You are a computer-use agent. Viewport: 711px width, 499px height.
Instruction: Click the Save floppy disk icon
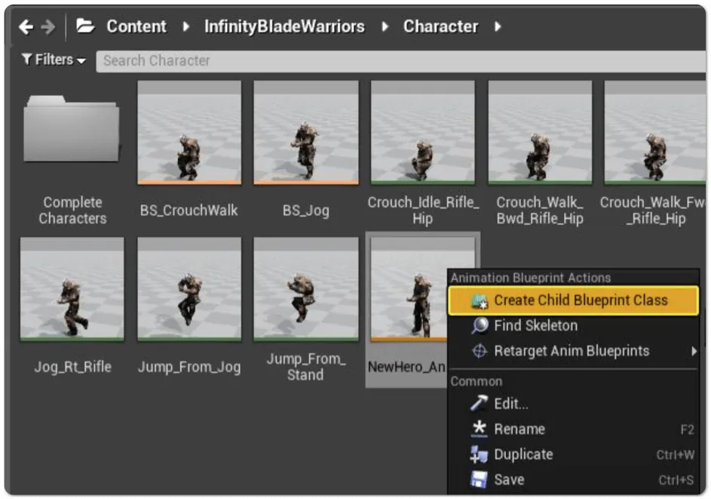pyautogui.click(x=479, y=479)
